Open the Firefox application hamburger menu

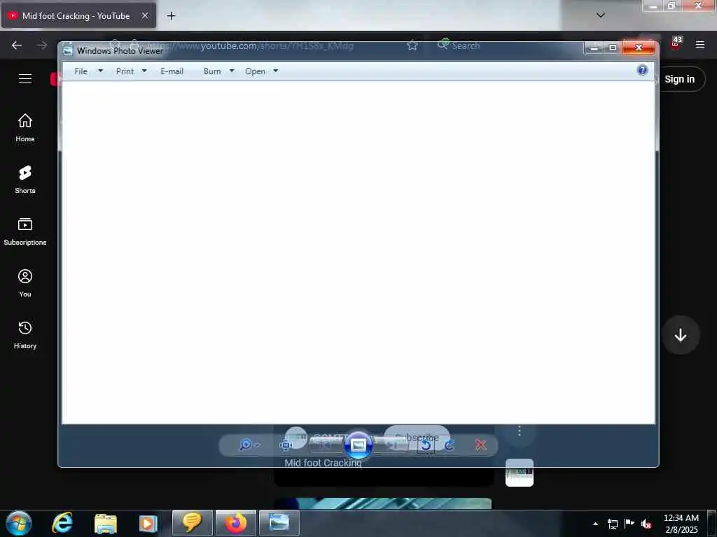[700, 45]
